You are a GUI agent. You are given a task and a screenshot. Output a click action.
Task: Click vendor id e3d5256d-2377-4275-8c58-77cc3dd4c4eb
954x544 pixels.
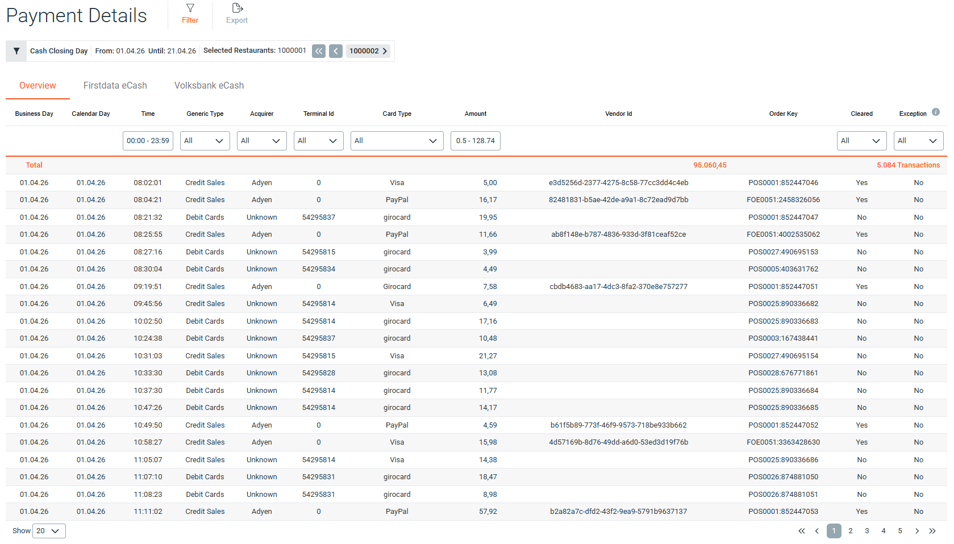pos(619,183)
